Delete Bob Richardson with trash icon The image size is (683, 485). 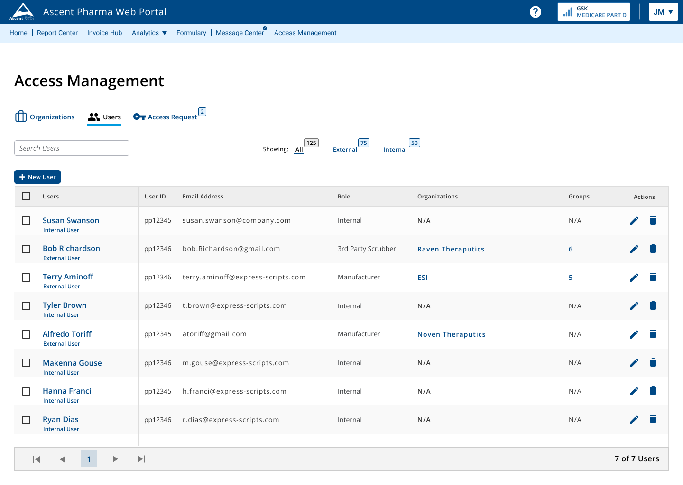click(653, 249)
